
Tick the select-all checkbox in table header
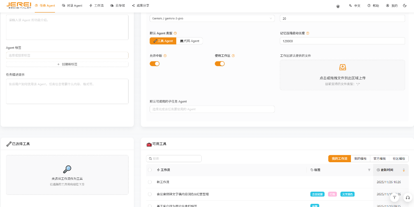click(x=150, y=170)
